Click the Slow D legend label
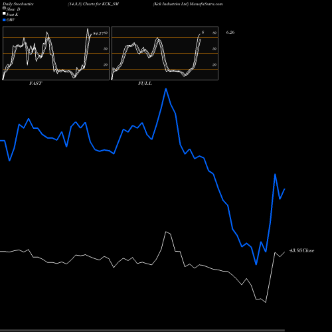The image size is (332, 332). 13,9
